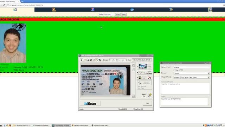Expand arrow next to Save to file button
The height and width of the screenshot is (127, 225).
click(x=137, y=78)
